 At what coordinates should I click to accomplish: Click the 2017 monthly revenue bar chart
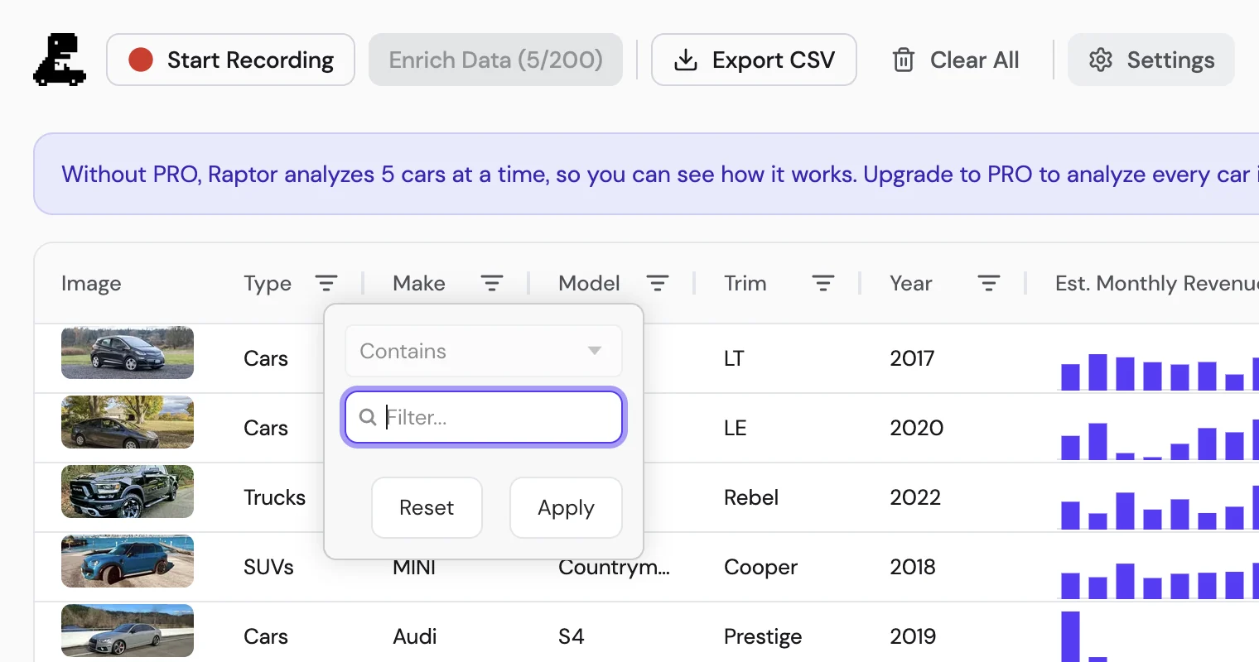pyautogui.click(x=1160, y=372)
